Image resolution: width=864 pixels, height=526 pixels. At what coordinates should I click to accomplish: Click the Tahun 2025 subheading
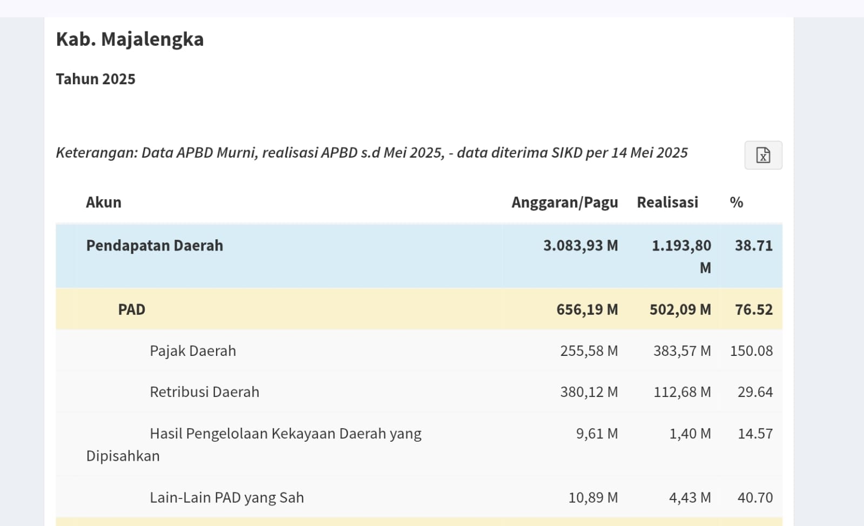[96, 79]
